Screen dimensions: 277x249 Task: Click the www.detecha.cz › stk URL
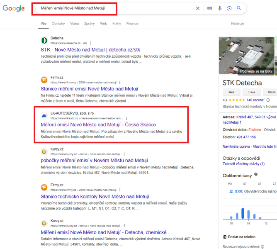[69, 43]
